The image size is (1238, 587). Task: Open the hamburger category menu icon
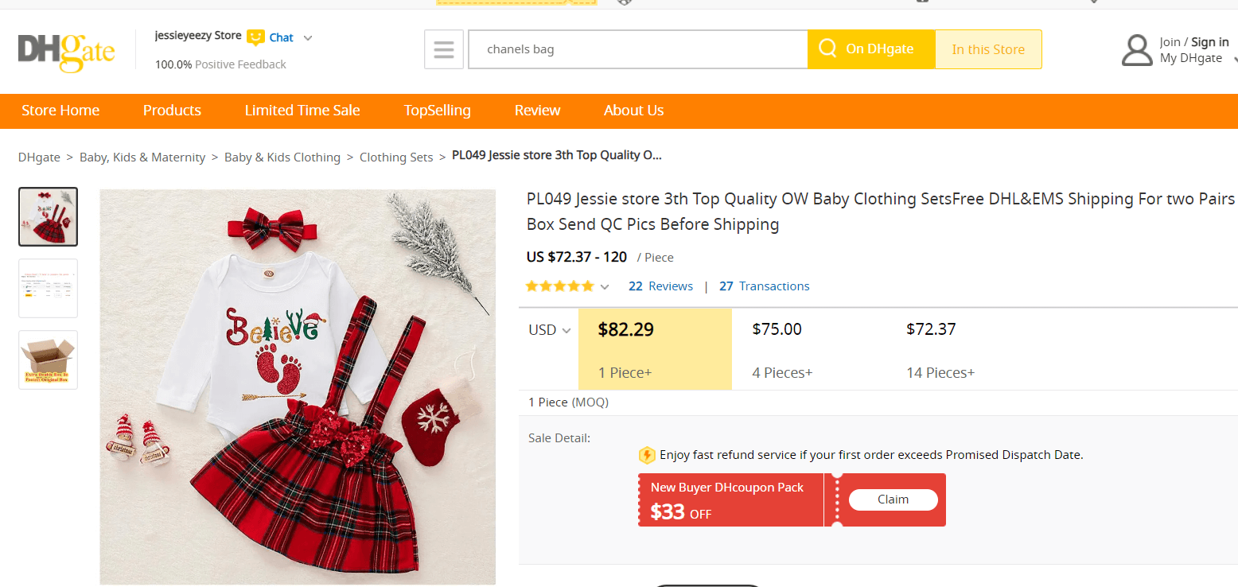click(444, 49)
